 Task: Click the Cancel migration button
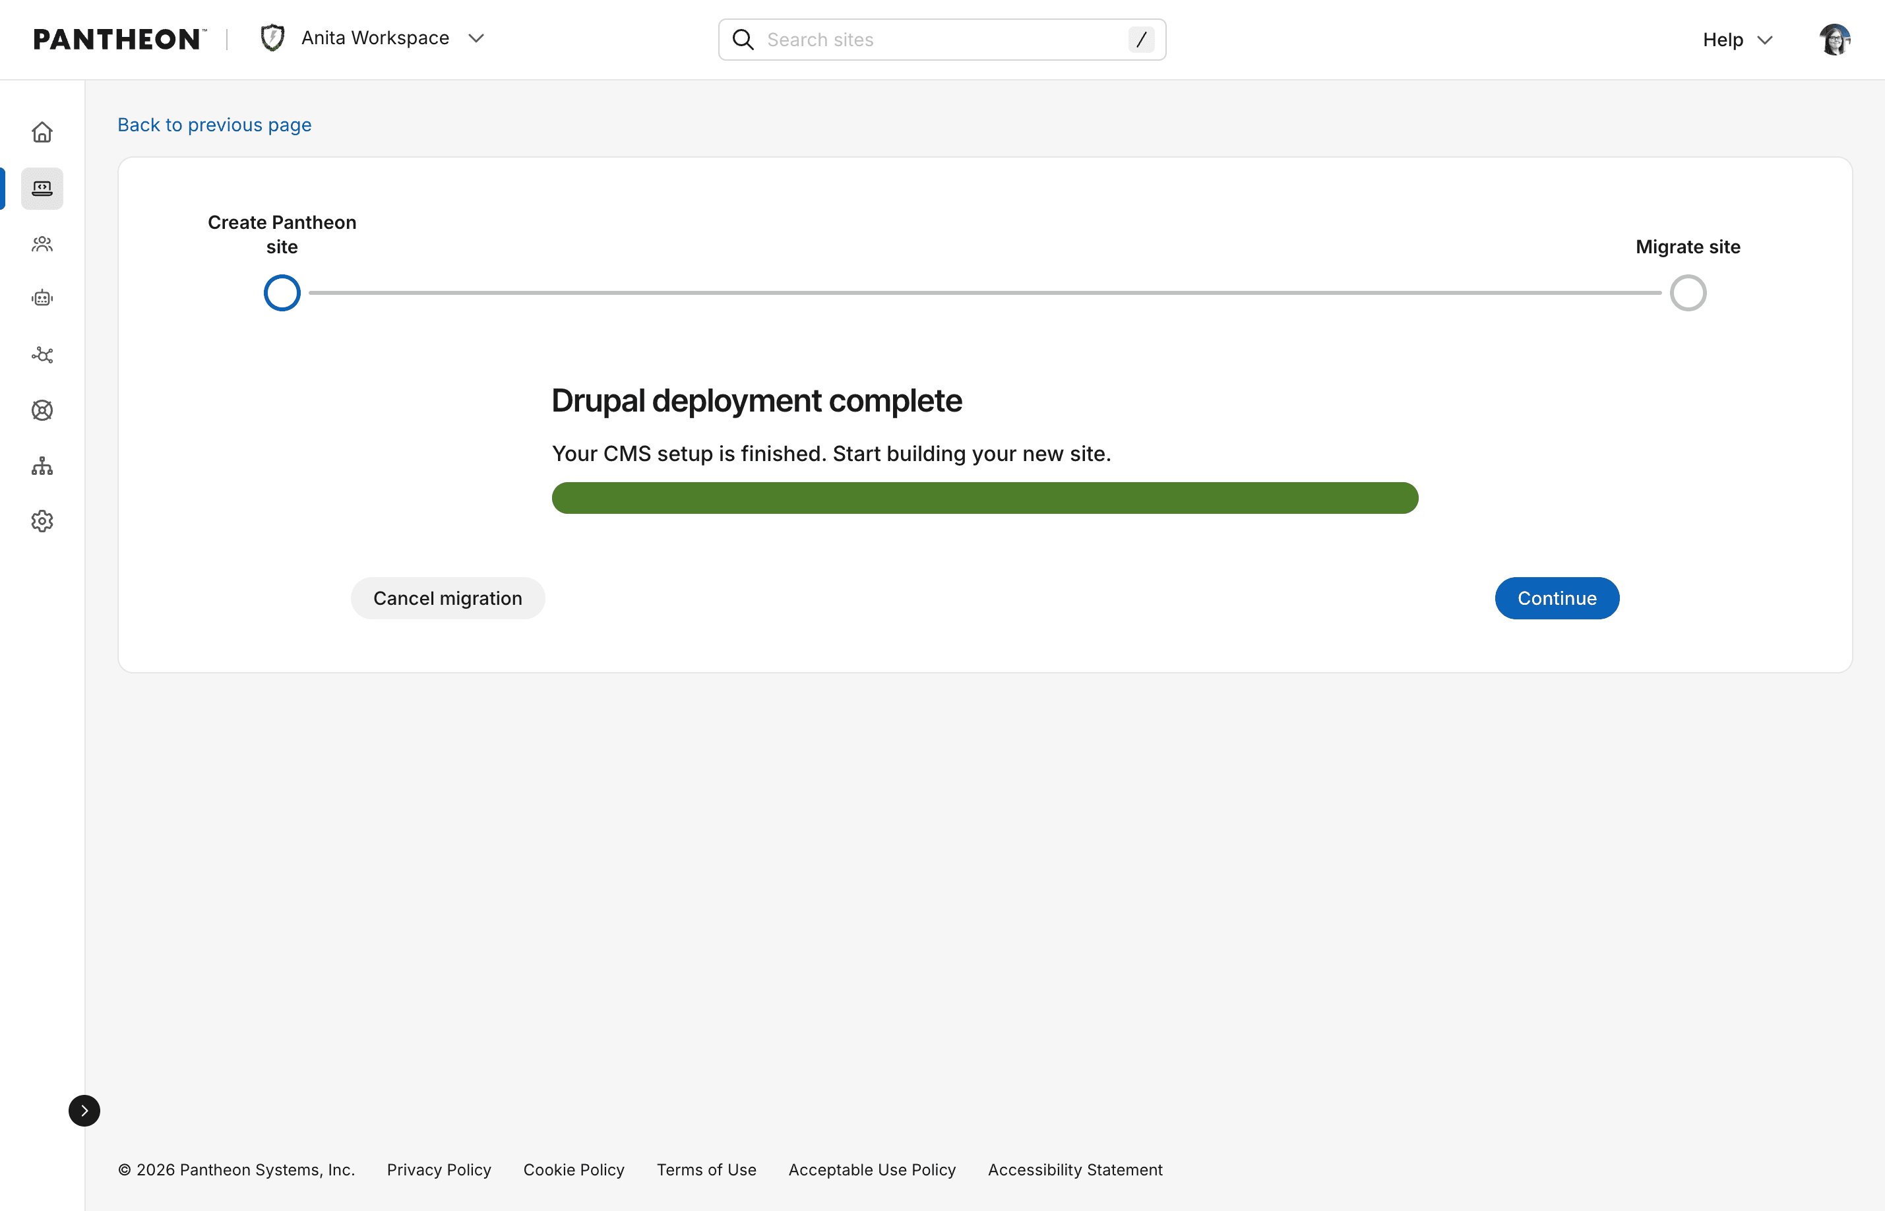pyautogui.click(x=447, y=598)
